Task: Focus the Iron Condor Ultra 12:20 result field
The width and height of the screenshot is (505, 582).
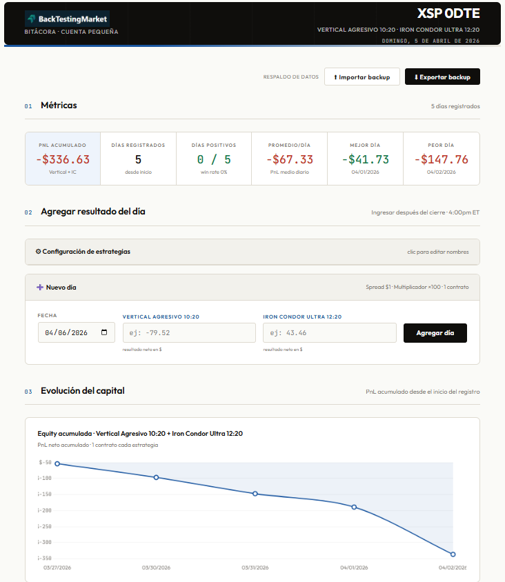Action: click(x=329, y=333)
